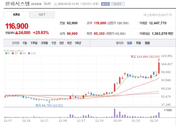Screen dimensions: 176x126
Task: Click the volume value 12,447,770
Action: 158,23
